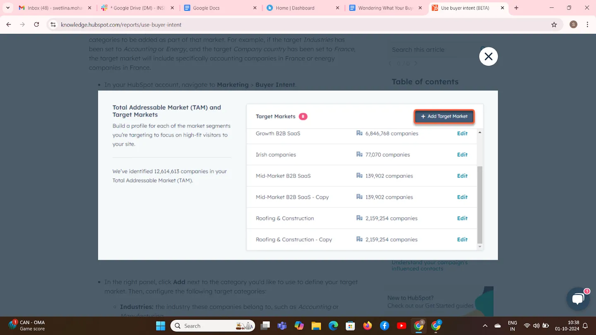The width and height of the screenshot is (596, 335).
Task: Launch Microsoft Edge from taskbar
Action: [333, 326]
